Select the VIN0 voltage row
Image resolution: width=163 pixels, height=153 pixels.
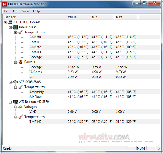pos(94,112)
